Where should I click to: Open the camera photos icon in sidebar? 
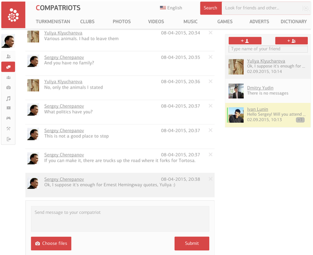tap(8, 88)
